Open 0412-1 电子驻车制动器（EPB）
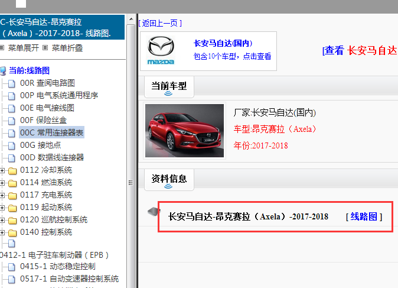Screen dimensions: 398x288 pyautogui.click(x=54, y=255)
